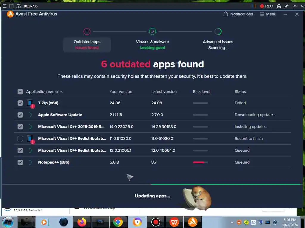
Task: Click the recorder's full-screen square icon
Action: coord(12,6)
